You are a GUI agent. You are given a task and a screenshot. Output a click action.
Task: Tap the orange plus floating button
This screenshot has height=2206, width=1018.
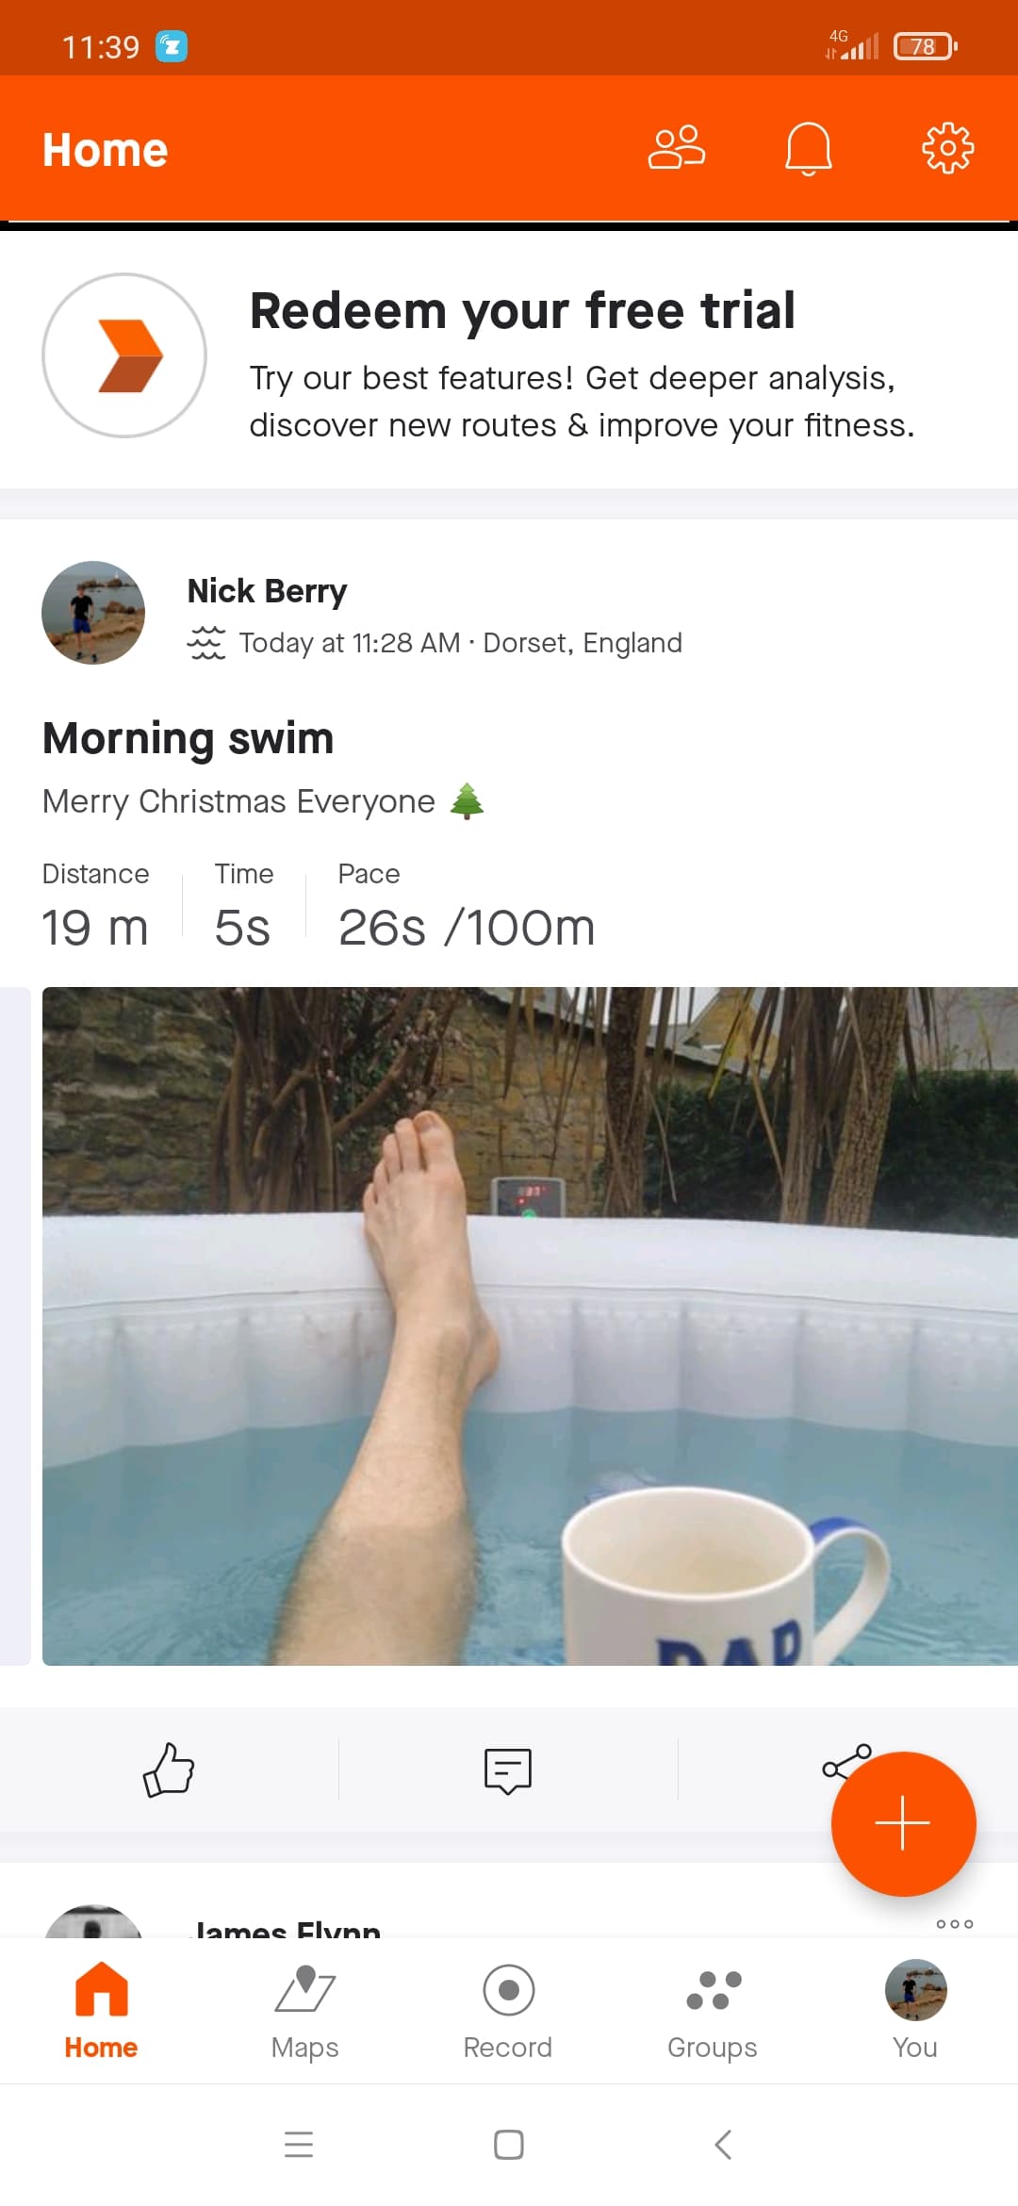coord(902,1823)
